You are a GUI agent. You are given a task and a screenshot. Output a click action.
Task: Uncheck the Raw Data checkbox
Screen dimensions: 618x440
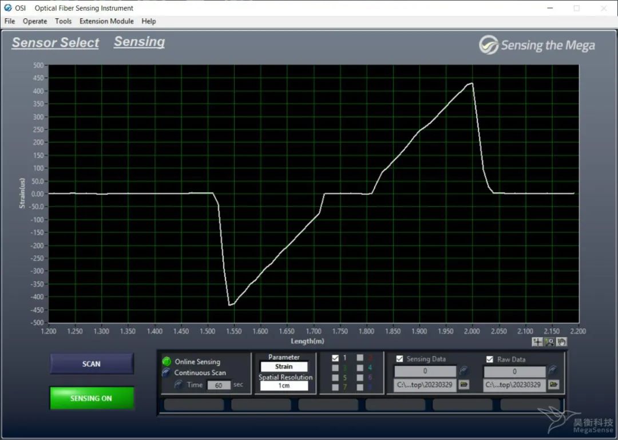(x=489, y=359)
